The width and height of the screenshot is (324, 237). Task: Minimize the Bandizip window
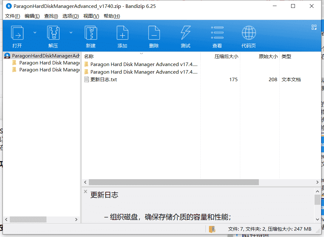click(275, 6)
